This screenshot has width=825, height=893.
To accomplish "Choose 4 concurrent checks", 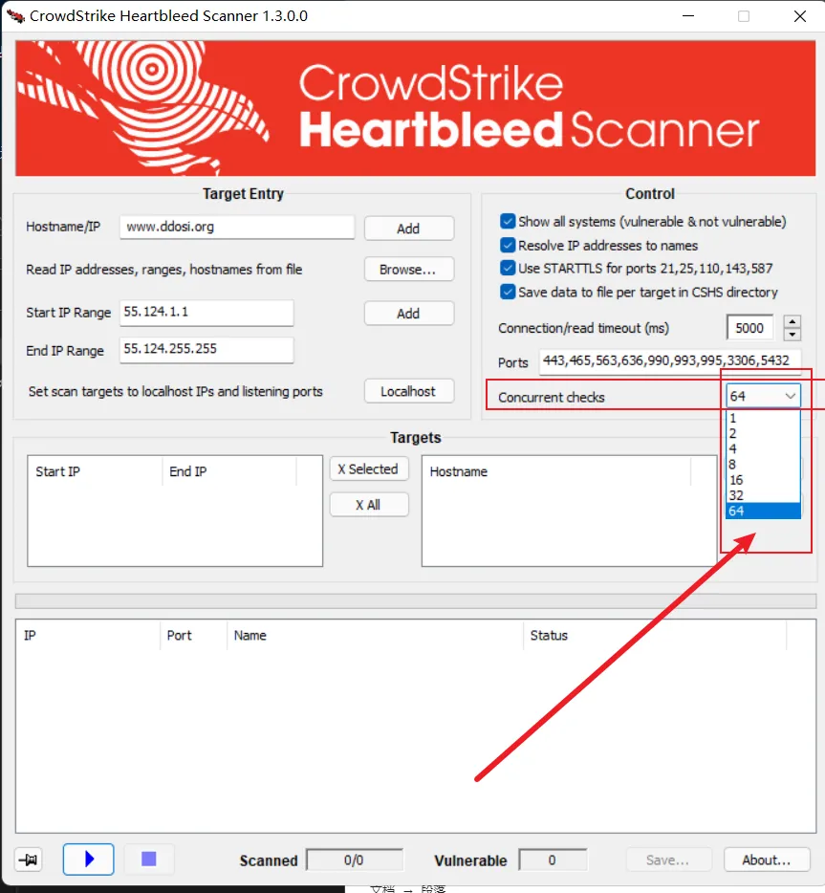I will (763, 448).
